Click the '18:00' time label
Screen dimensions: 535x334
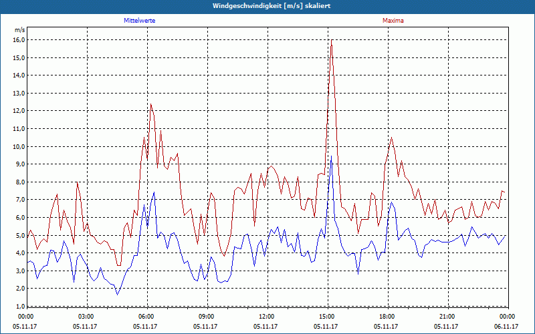[386, 317]
